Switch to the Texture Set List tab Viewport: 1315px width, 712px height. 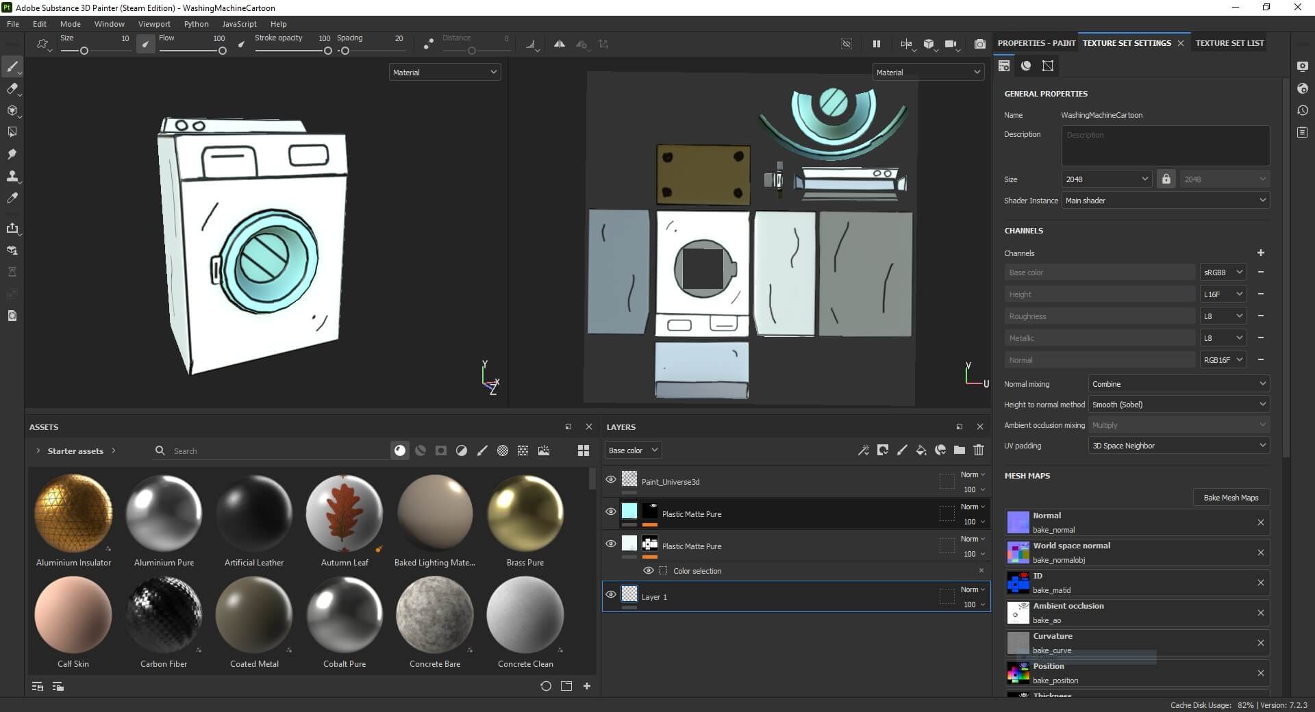[x=1229, y=43]
